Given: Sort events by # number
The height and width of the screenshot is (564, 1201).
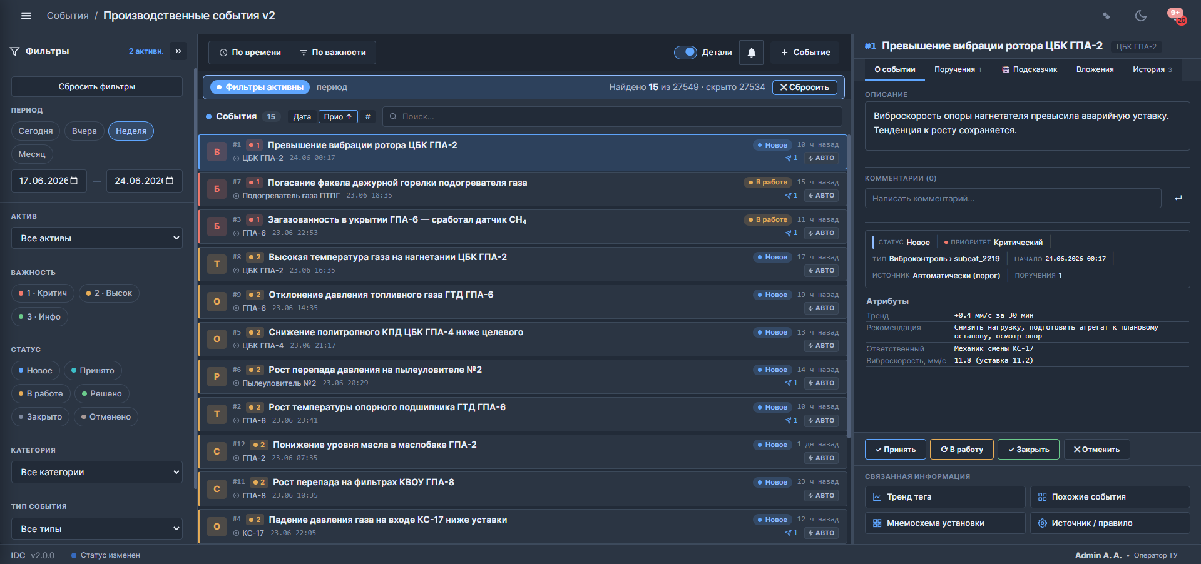Looking at the screenshot, I should (x=368, y=117).
